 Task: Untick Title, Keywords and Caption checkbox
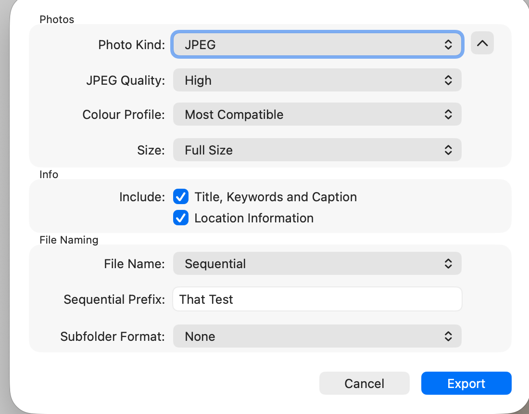pos(181,197)
